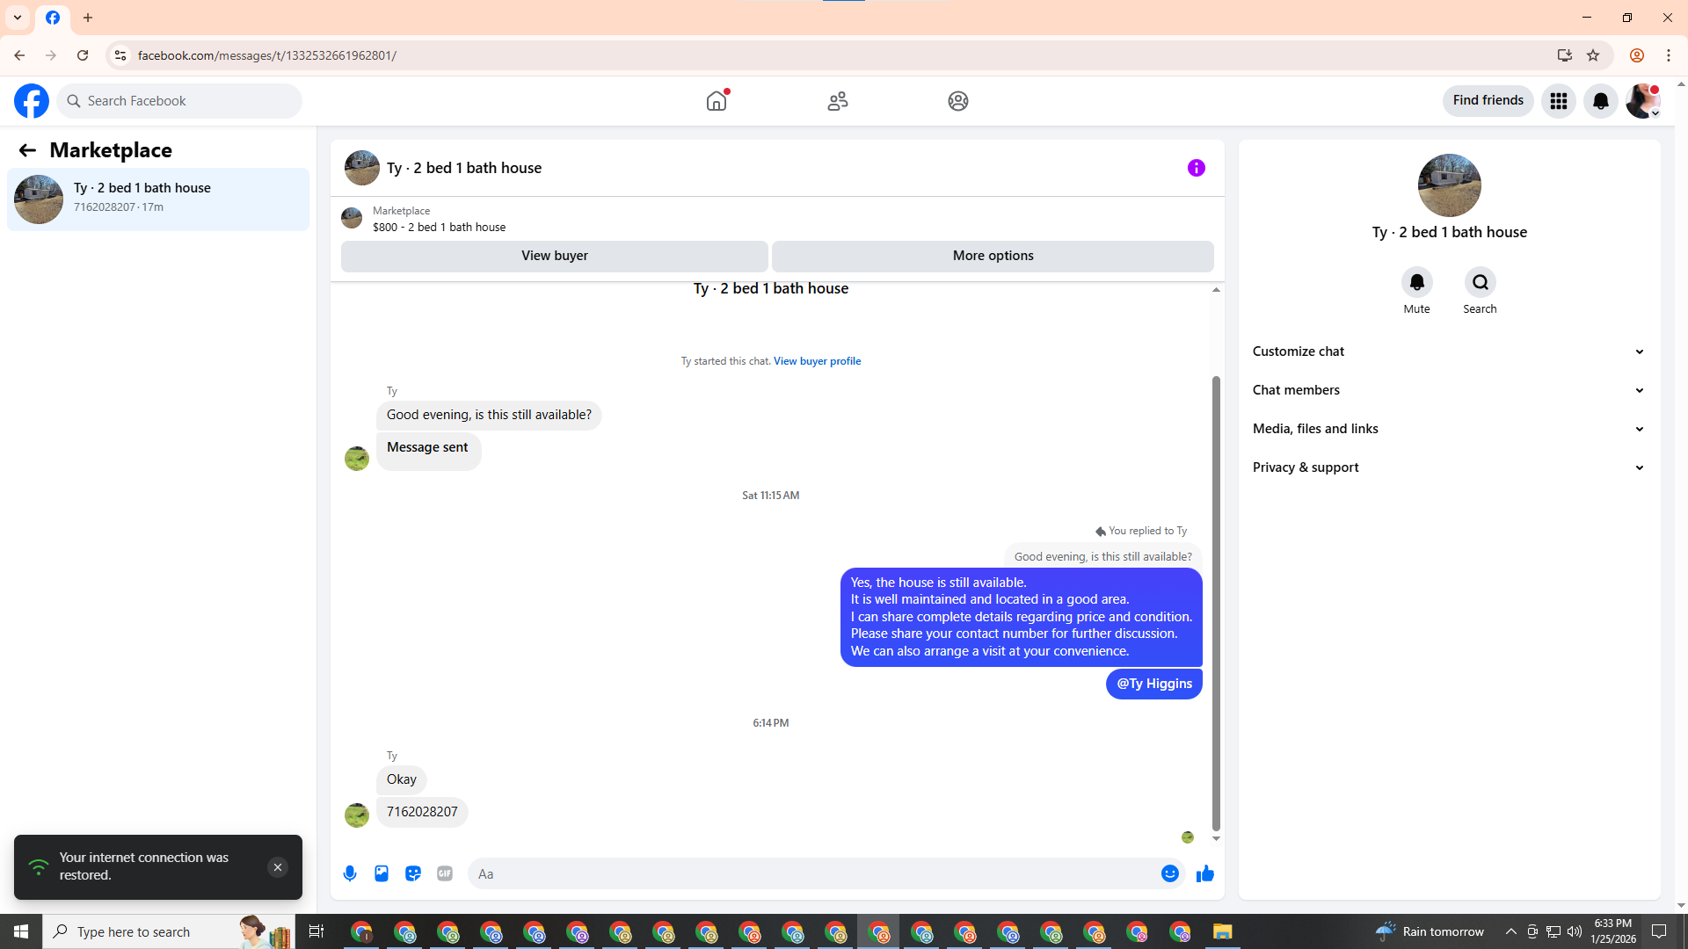Click the Type here to search box
The height and width of the screenshot is (949, 1688).
167,931
